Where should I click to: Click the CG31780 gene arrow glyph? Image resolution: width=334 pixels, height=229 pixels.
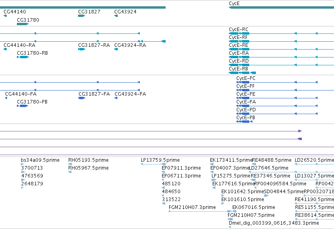23,24
